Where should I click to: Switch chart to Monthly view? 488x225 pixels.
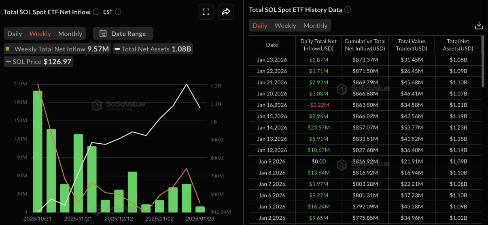pos(70,34)
